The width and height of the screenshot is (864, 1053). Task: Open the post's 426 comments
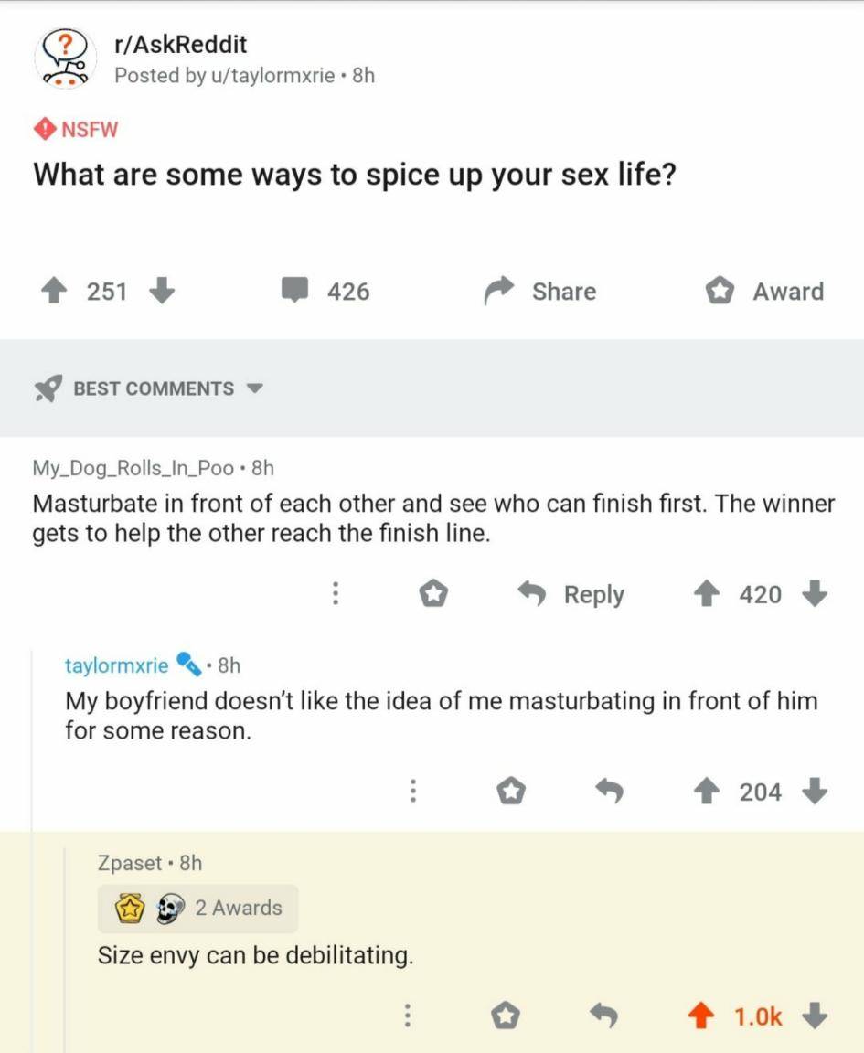325,292
